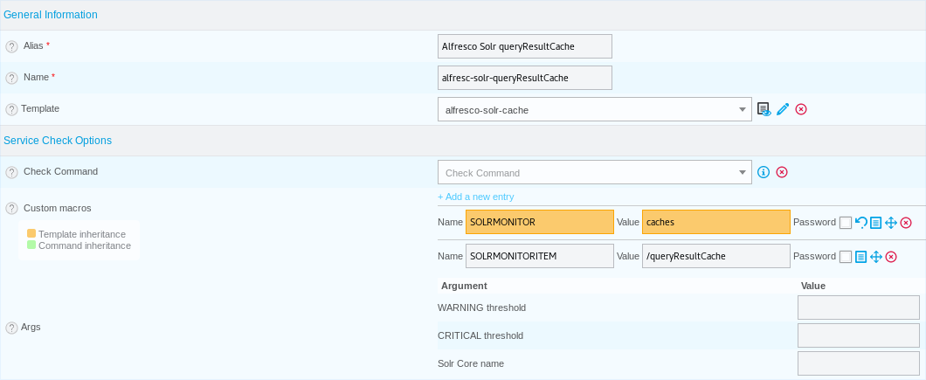Click the CRITICAL threshold value field

[x=859, y=335]
